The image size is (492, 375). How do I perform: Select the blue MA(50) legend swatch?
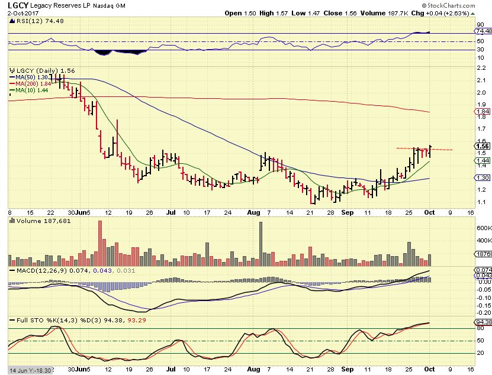(12, 77)
